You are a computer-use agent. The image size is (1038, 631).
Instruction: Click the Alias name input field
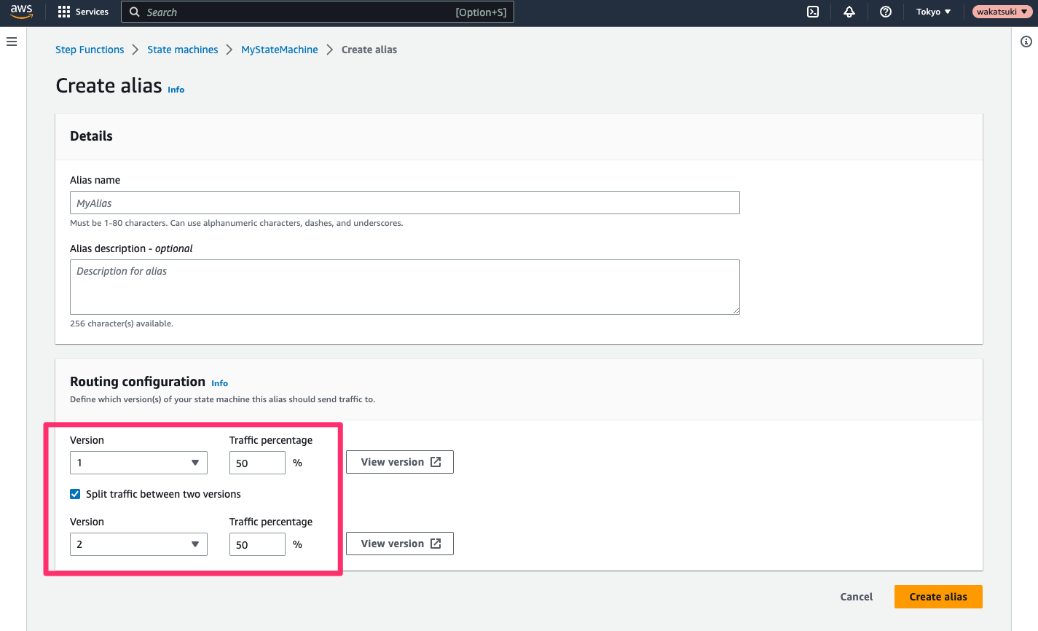click(x=404, y=202)
